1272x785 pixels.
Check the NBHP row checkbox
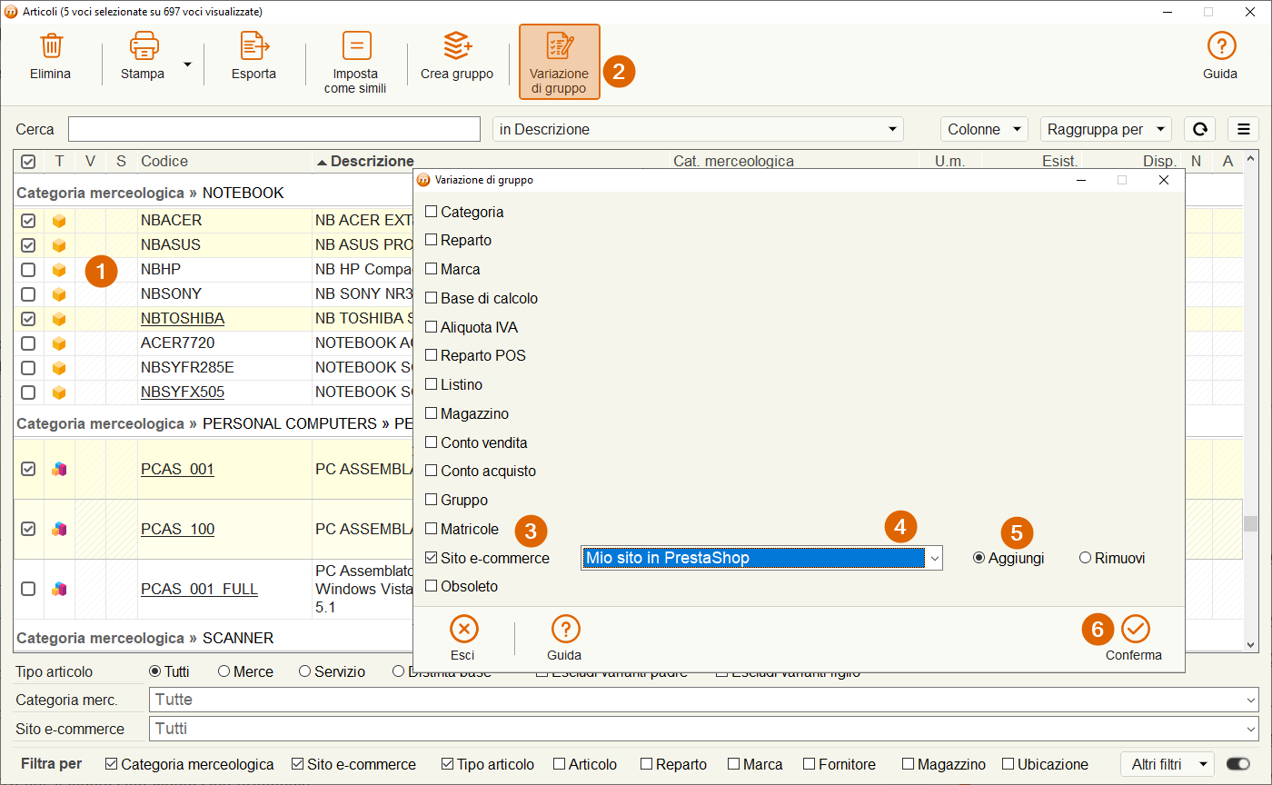(28, 270)
